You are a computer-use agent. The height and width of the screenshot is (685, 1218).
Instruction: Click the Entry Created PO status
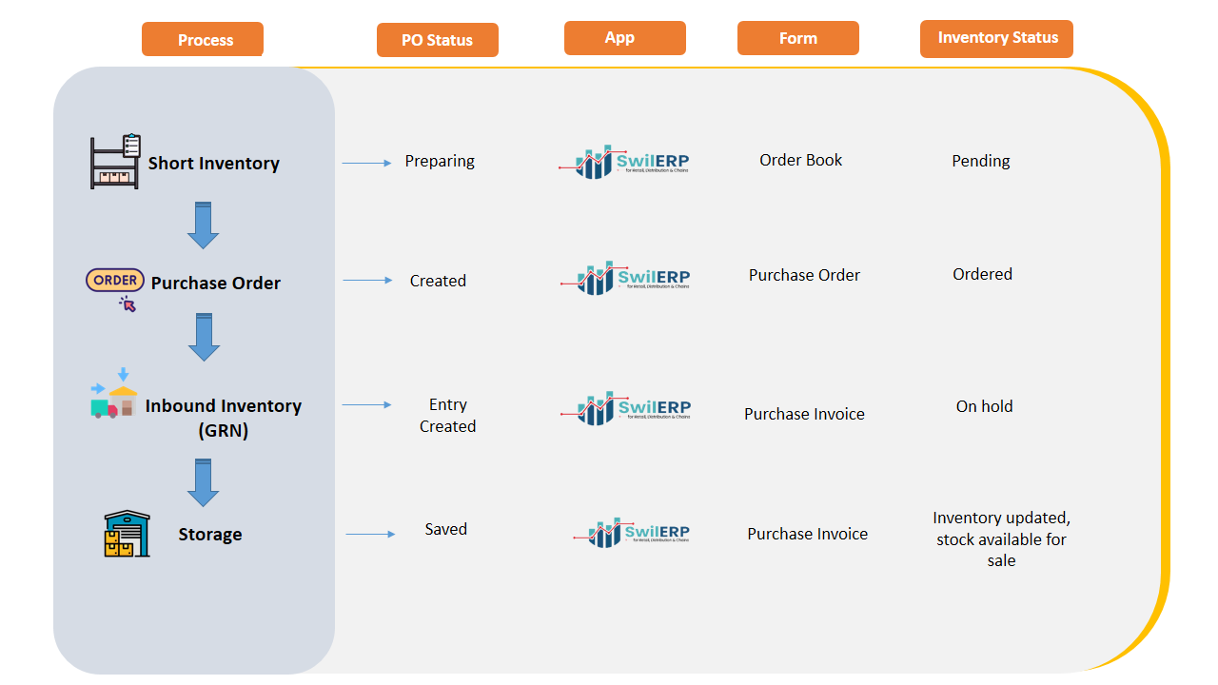click(447, 416)
